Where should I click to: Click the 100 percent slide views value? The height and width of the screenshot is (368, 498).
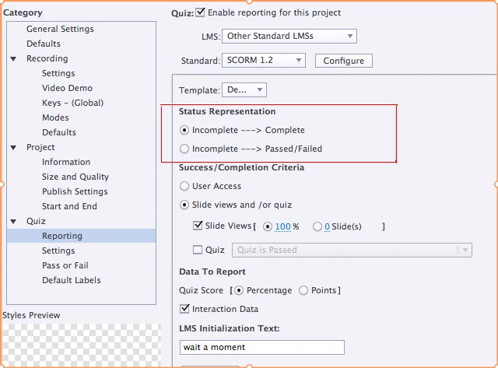[282, 226]
